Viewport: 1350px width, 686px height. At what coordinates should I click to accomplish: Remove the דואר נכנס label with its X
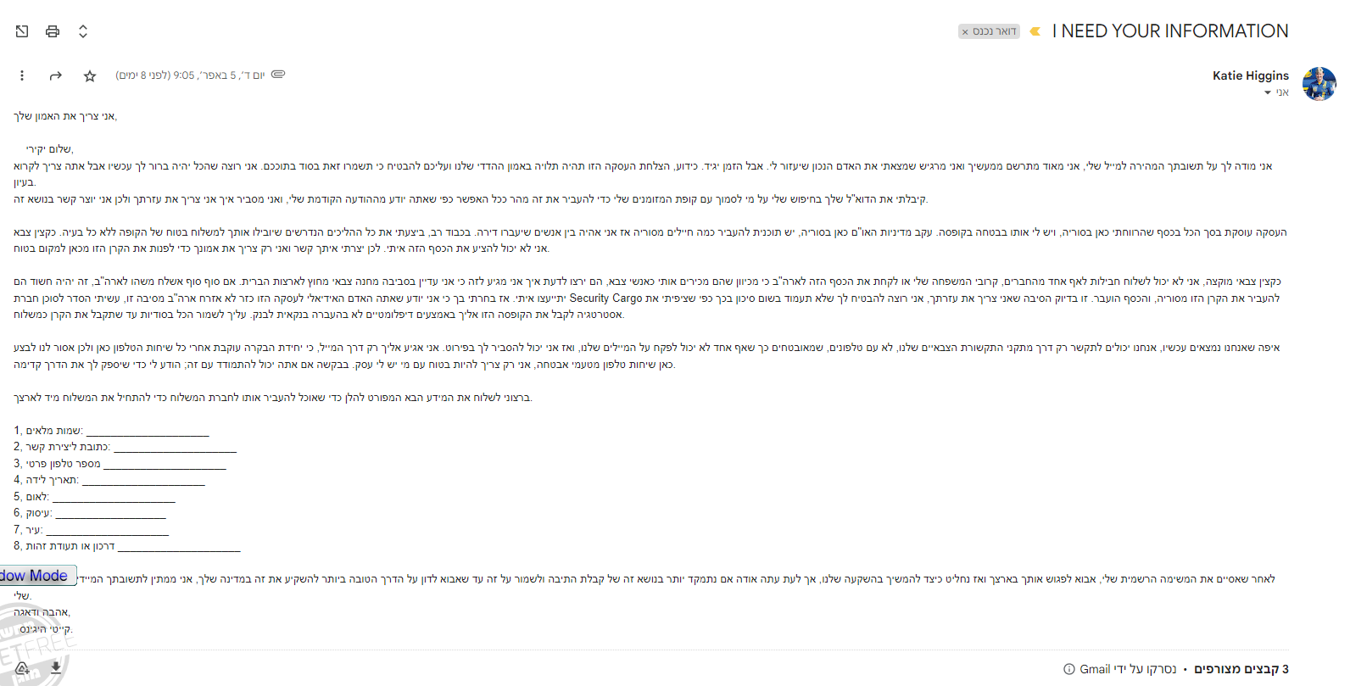[965, 32]
